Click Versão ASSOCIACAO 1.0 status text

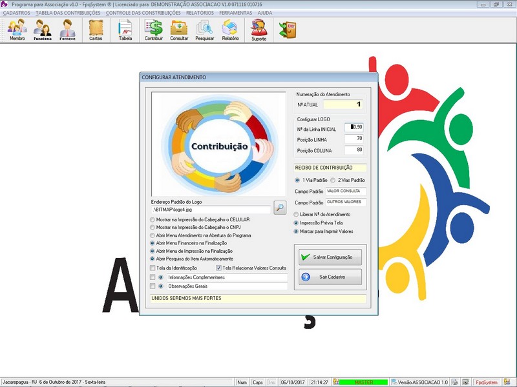click(x=423, y=382)
